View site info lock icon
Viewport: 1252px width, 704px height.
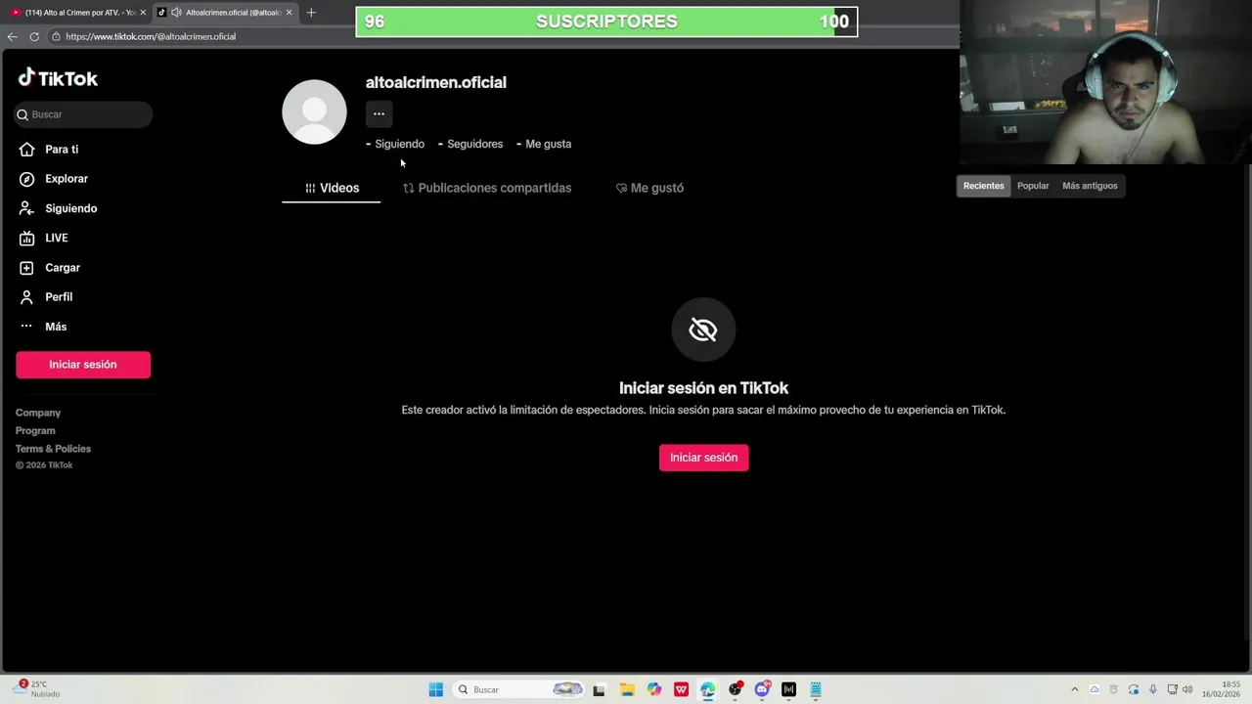[x=56, y=36]
